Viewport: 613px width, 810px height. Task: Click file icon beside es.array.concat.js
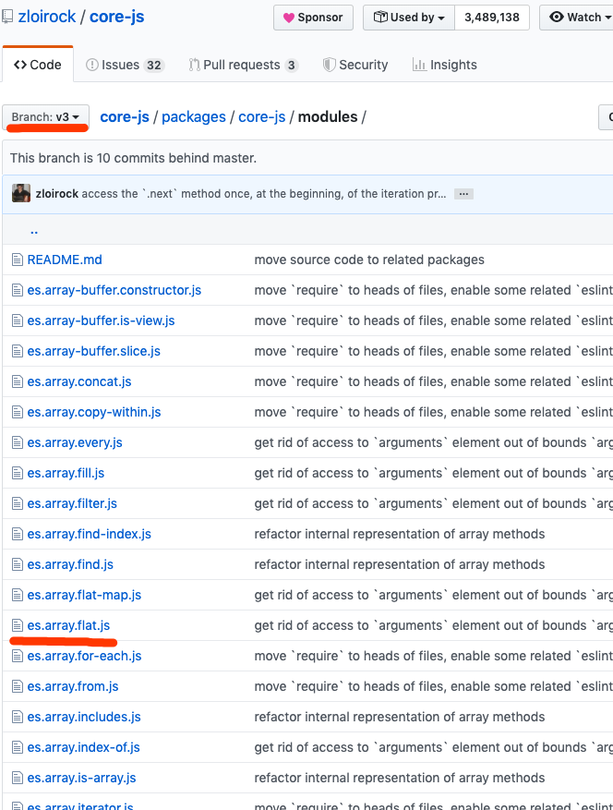pos(17,381)
